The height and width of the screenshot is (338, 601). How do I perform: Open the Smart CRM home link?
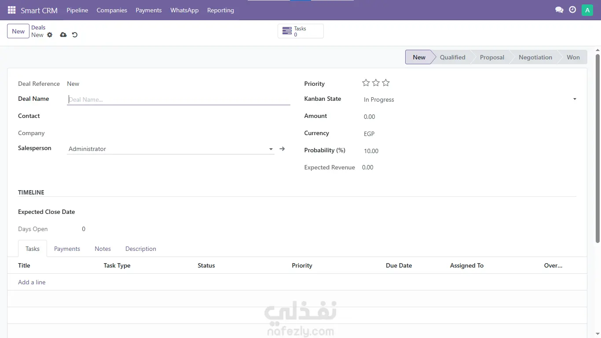[x=39, y=10]
